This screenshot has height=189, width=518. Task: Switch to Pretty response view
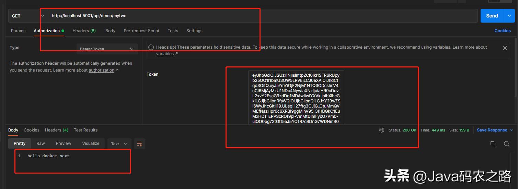pos(20,143)
